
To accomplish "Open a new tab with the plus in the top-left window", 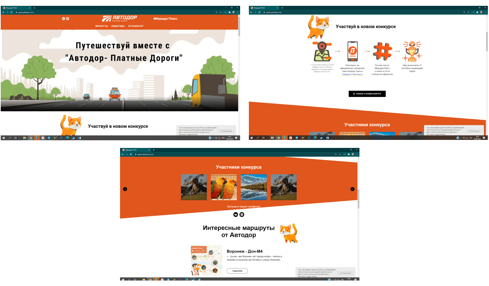I will point(34,8).
